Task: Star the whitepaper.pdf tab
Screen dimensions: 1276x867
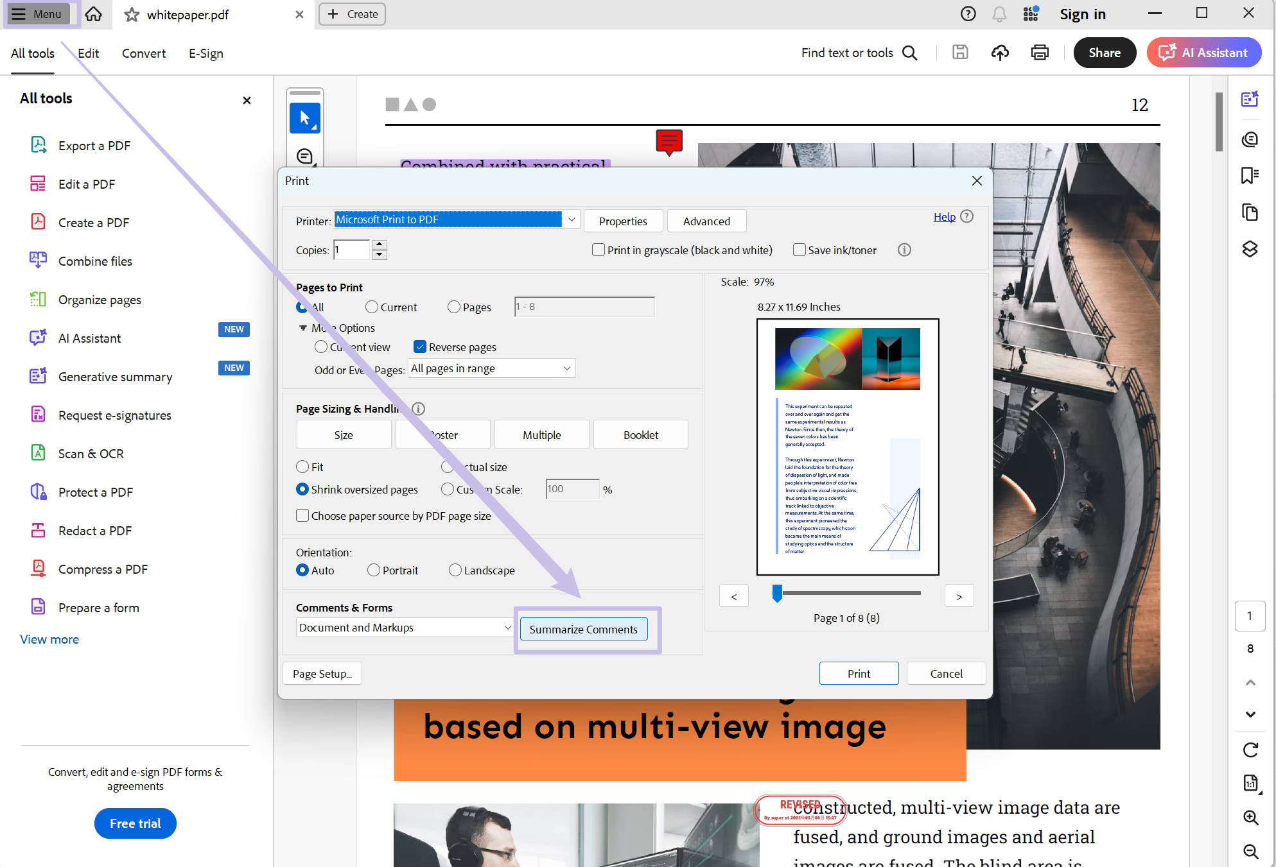Action: click(132, 14)
